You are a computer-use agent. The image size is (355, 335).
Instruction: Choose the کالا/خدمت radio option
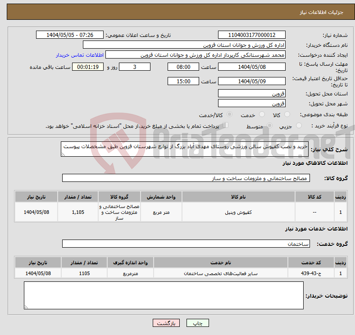tap(230, 115)
